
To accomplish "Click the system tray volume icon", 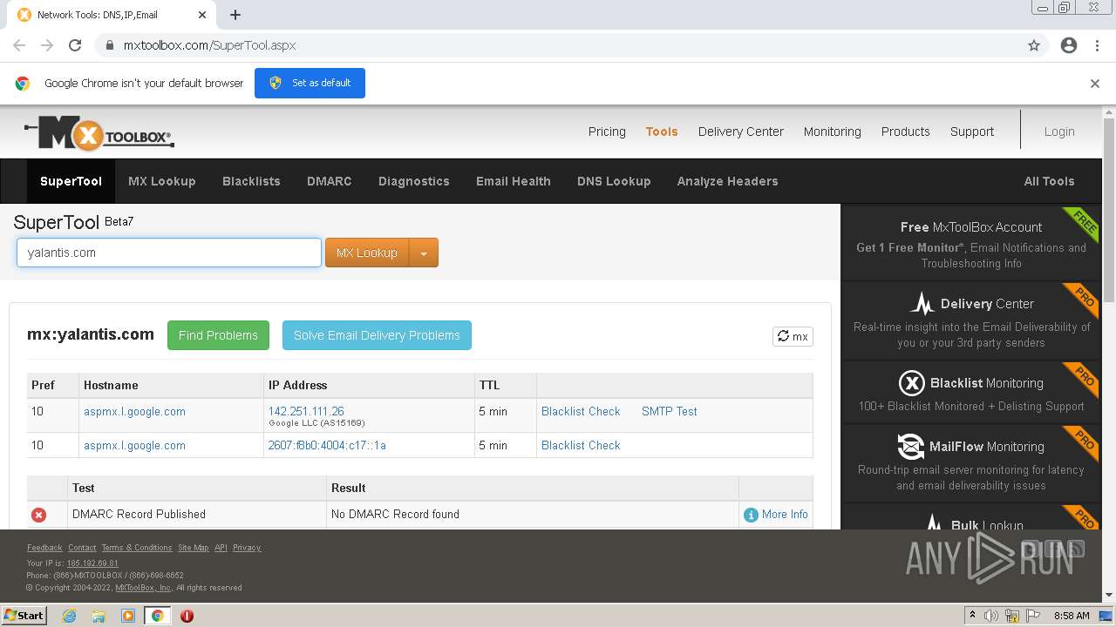I will pyautogui.click(x=991, y=616).
